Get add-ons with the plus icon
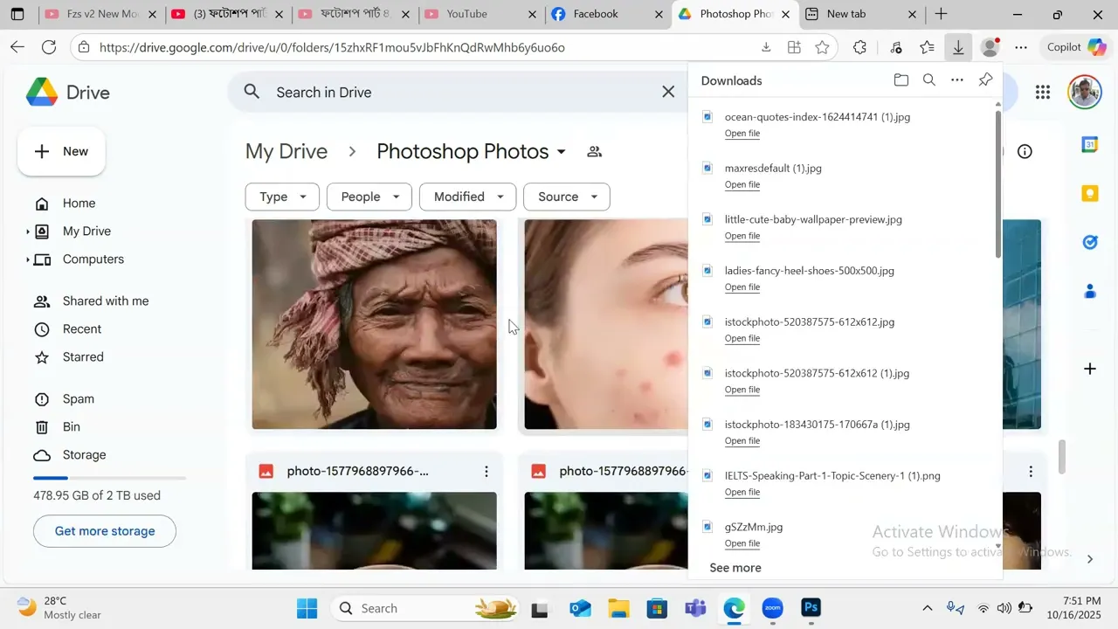1118x629 pixels. pos(1090,370)
